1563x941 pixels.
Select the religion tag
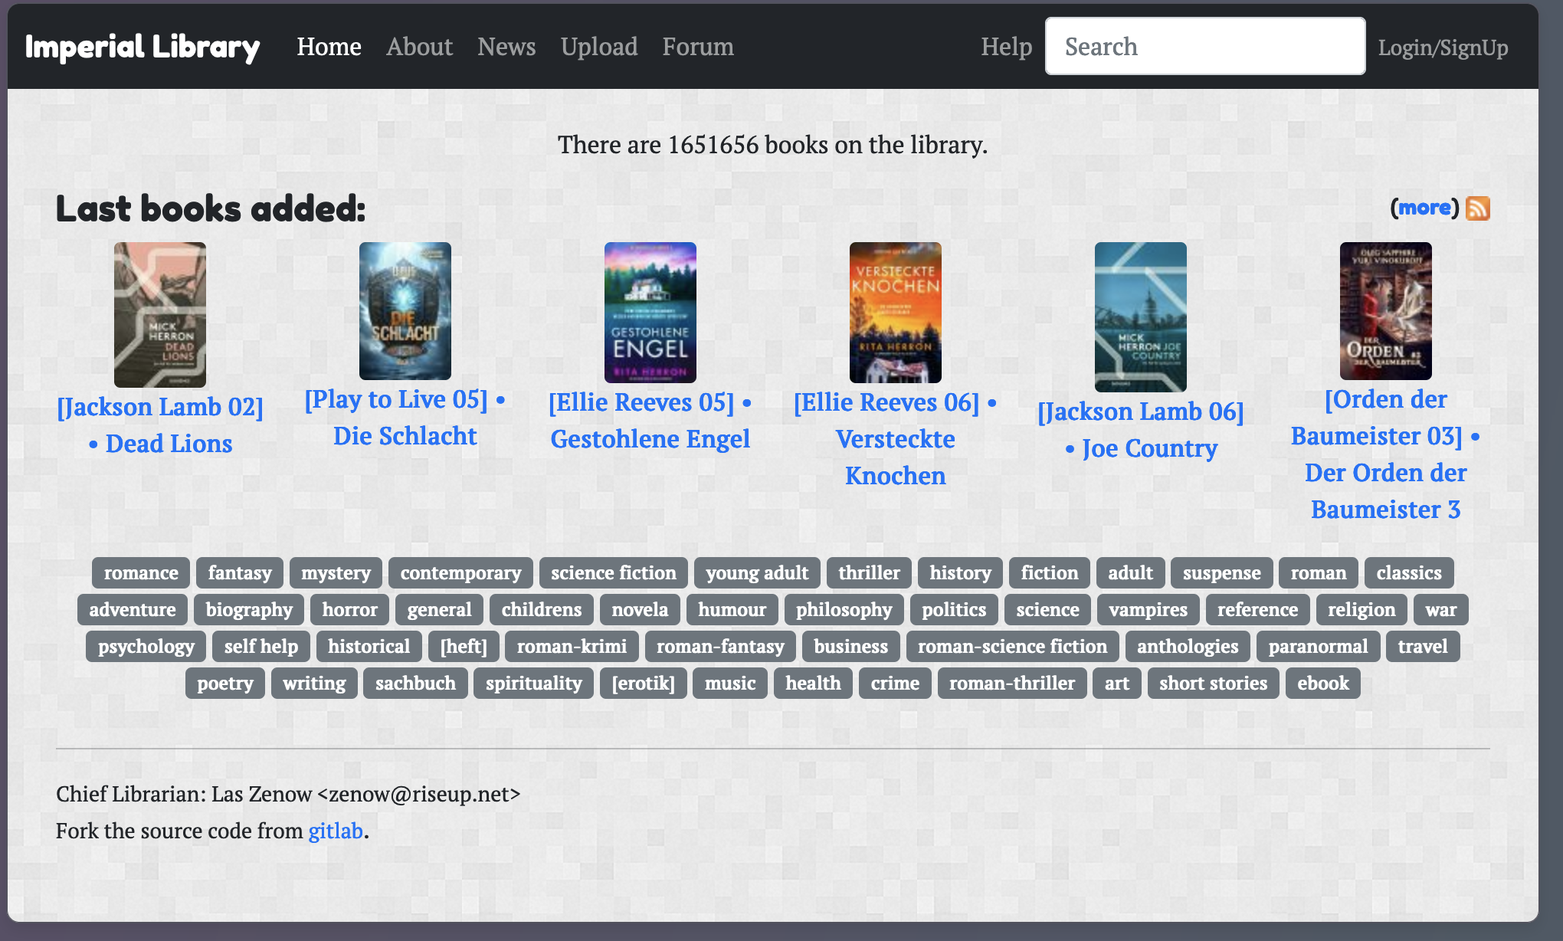point(1361,609)
